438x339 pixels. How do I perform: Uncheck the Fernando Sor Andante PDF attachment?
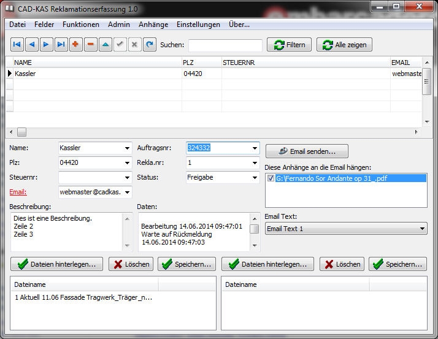[271, 178]
